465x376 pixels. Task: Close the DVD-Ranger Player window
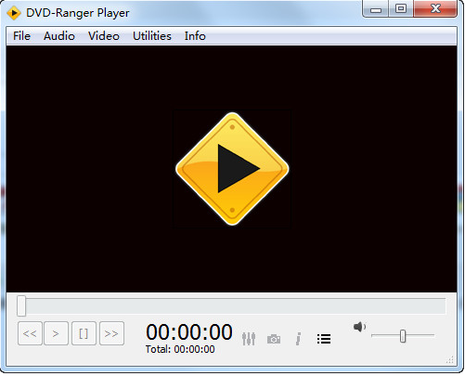435,8
